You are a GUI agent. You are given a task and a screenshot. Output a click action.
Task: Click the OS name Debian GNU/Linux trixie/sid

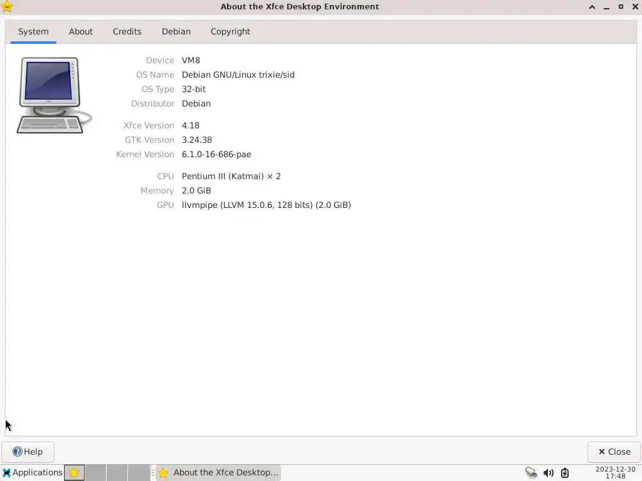pyautogui.click(x=238, y=75)
